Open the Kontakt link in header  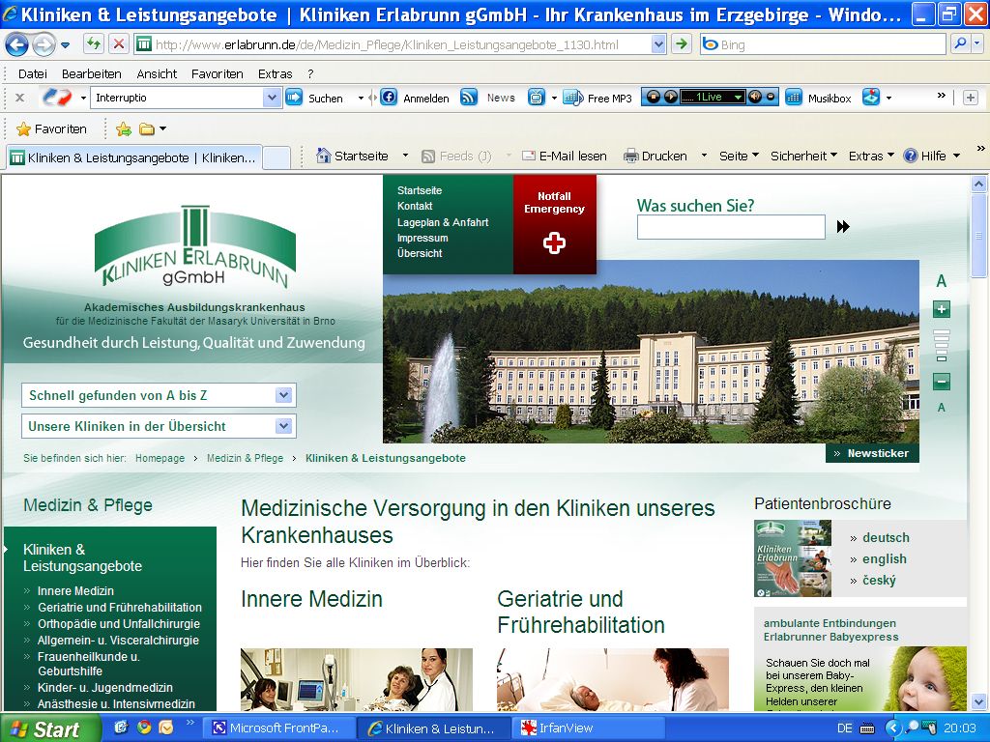pyautogui.click(x=415, y=207)
